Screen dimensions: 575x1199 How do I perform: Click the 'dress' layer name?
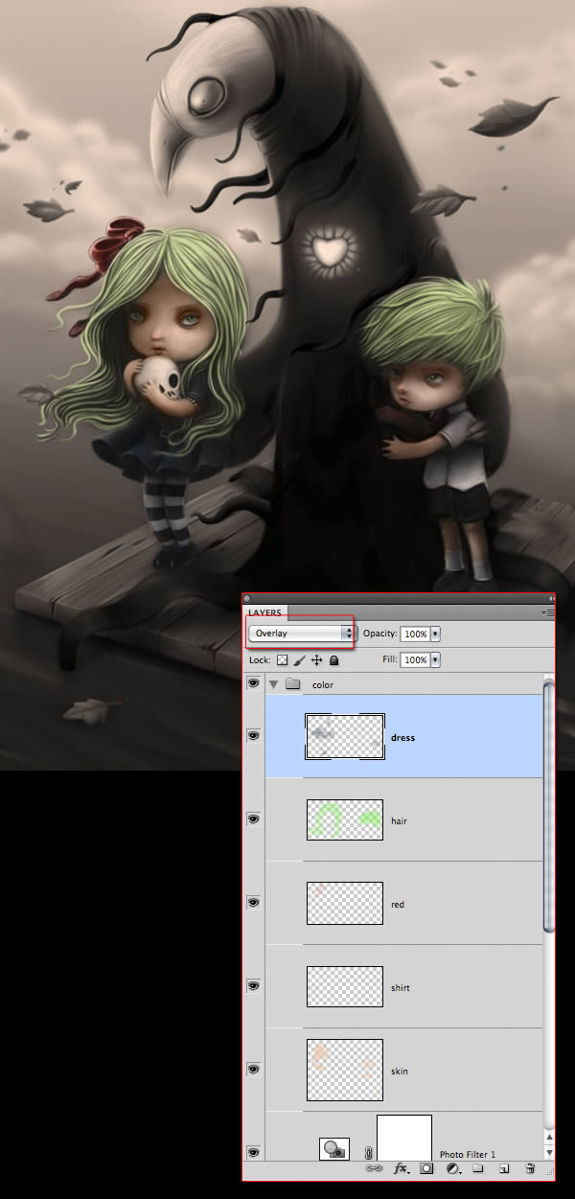click(x=402, y=738)
